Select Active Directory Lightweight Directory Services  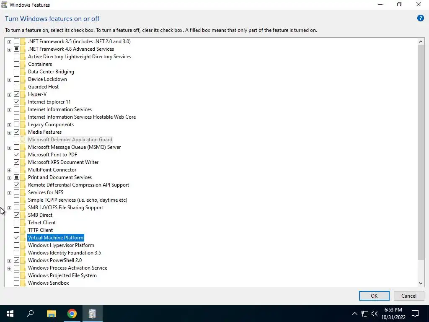click(79, 57)
